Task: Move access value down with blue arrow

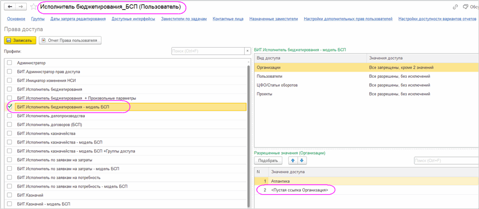Action: 302,161
